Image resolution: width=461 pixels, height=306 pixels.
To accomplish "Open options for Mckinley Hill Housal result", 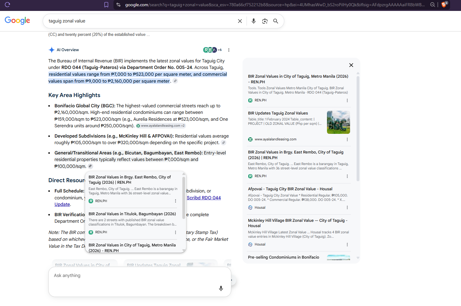I will pyautogui.click(x=347, y=245).
